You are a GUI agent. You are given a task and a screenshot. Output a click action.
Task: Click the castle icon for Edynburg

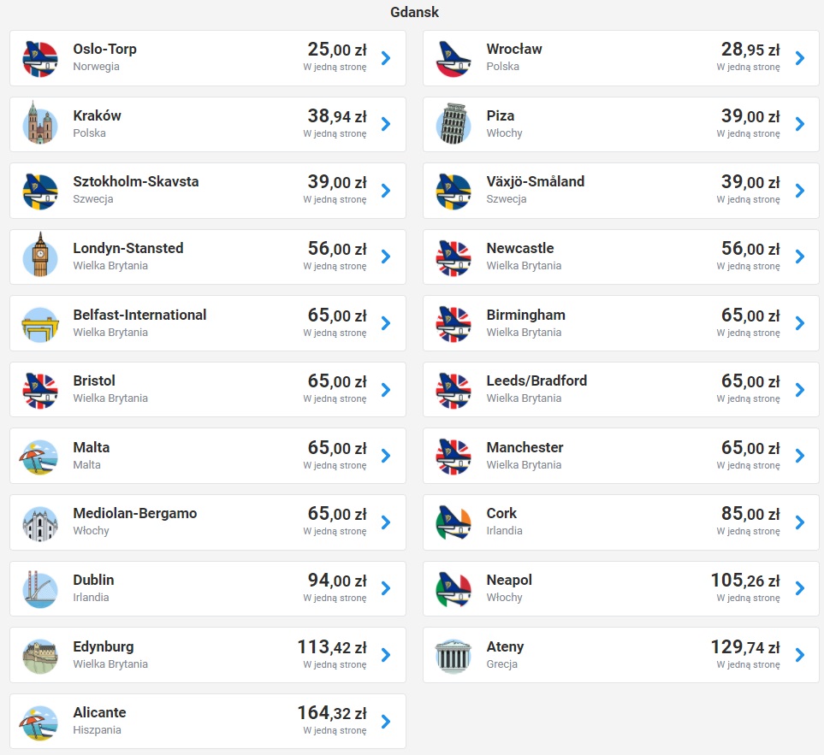(40, 655)
